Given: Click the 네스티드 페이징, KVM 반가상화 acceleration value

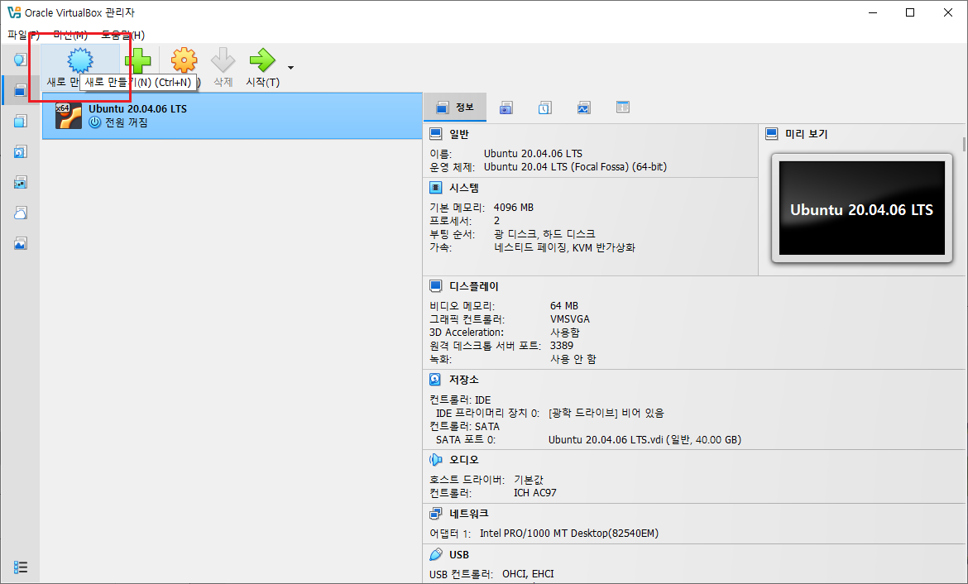Looking at the screenshot, I should pyautogui.click(x=564, y=247).
